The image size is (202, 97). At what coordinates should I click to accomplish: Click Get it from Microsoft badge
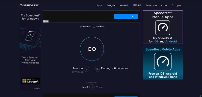pos(30,81)
